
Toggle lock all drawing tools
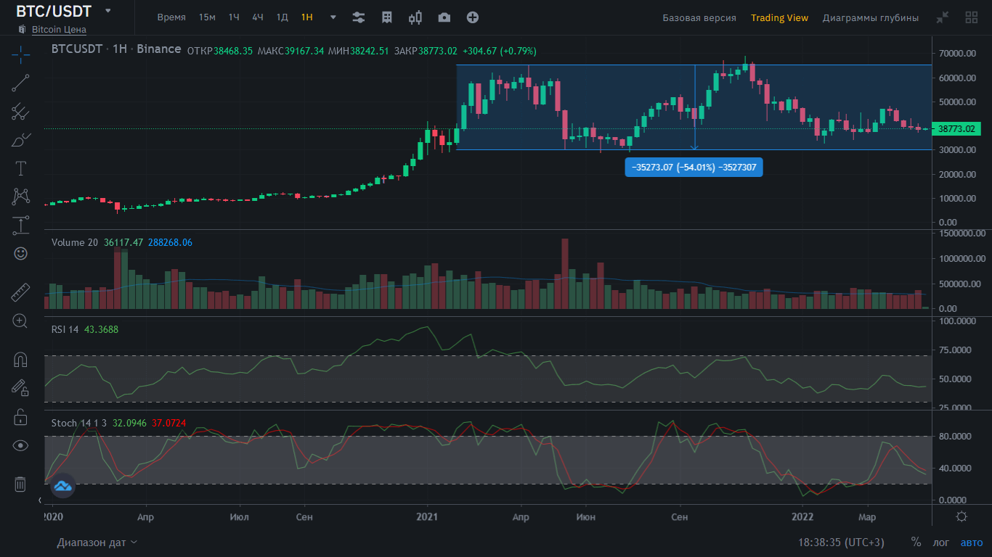(x=20, y=417)
